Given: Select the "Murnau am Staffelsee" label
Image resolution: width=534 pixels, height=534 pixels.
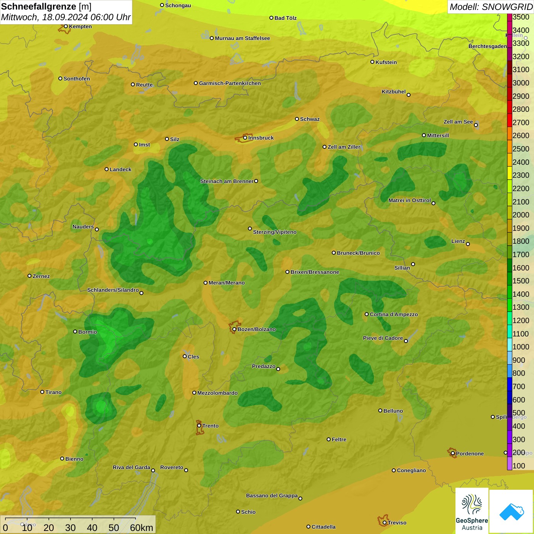Looking at the screenshot, I should (x=242, y=38).
